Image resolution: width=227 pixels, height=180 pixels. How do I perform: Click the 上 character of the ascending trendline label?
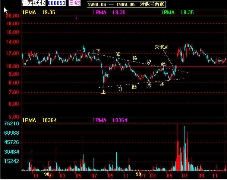(103, 92)
